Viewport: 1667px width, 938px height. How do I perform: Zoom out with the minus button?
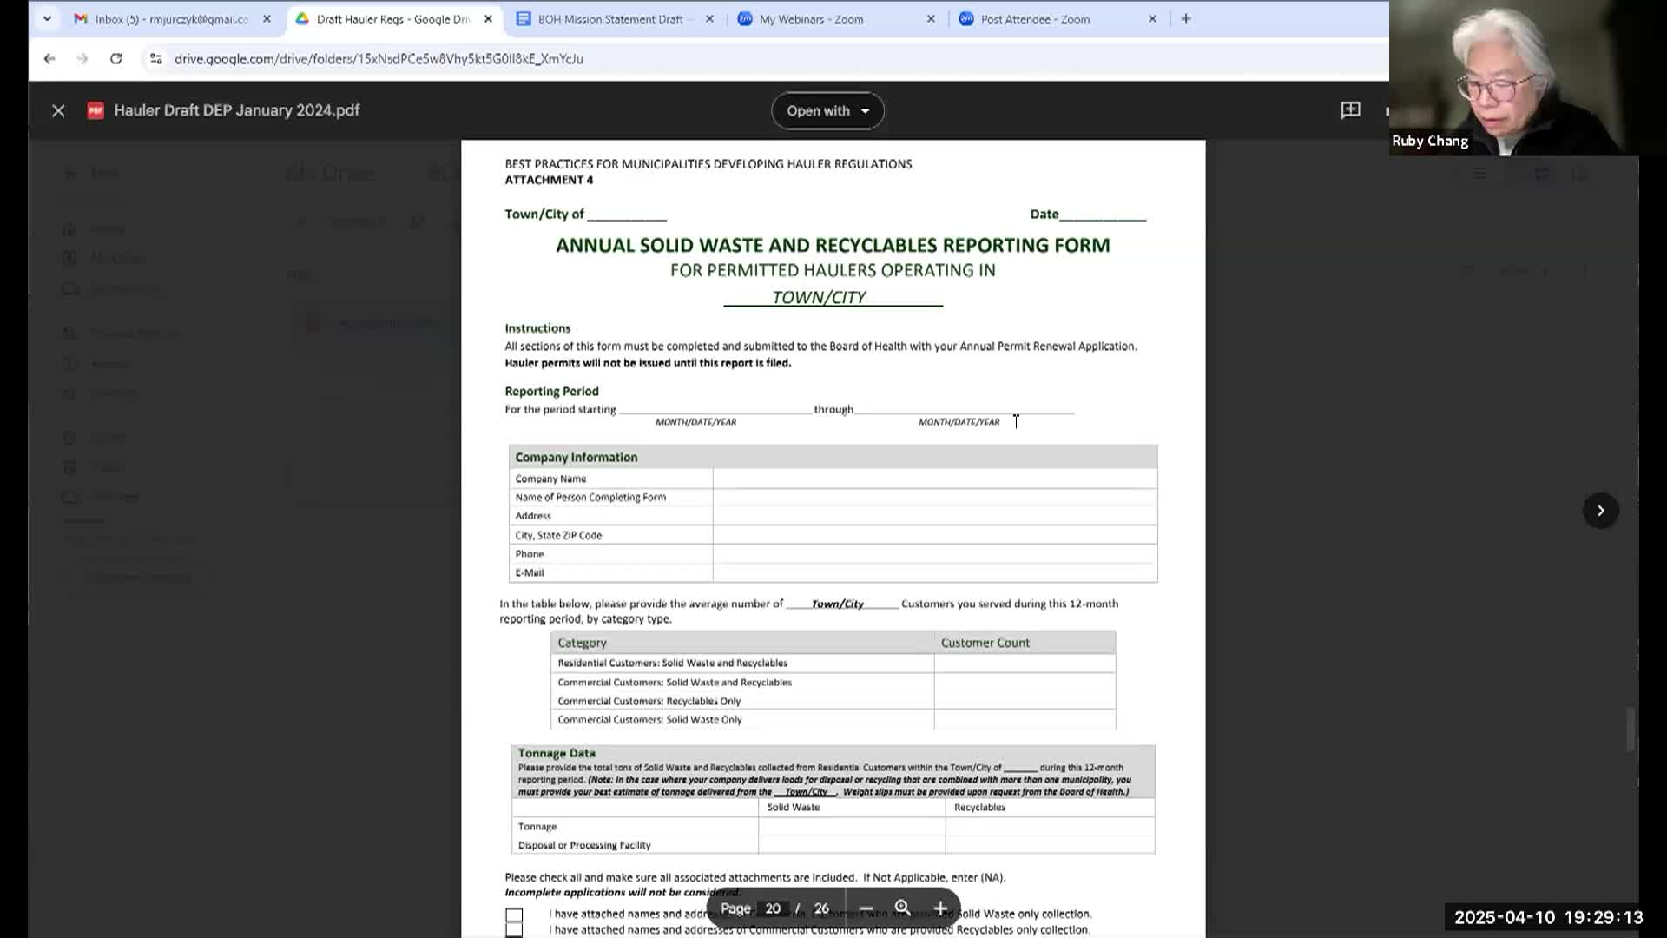tap(866, 908)
